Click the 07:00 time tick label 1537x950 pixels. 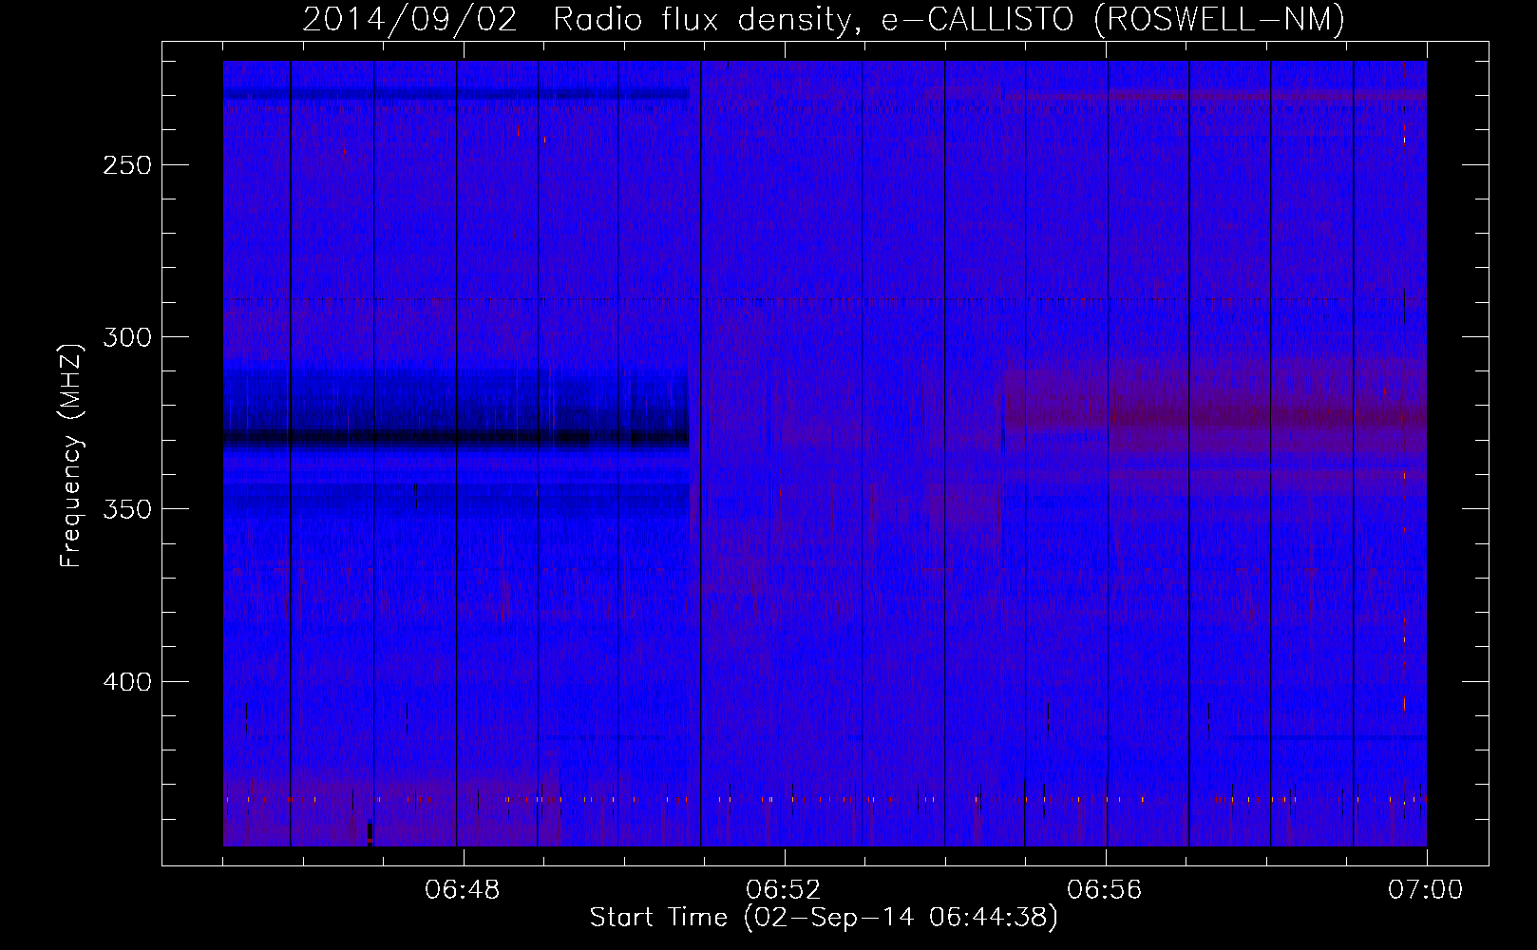tap(1426, 890)
